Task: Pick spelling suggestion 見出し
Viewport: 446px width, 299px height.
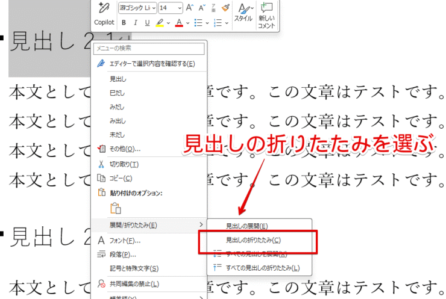Action: (x=149, y=79)
